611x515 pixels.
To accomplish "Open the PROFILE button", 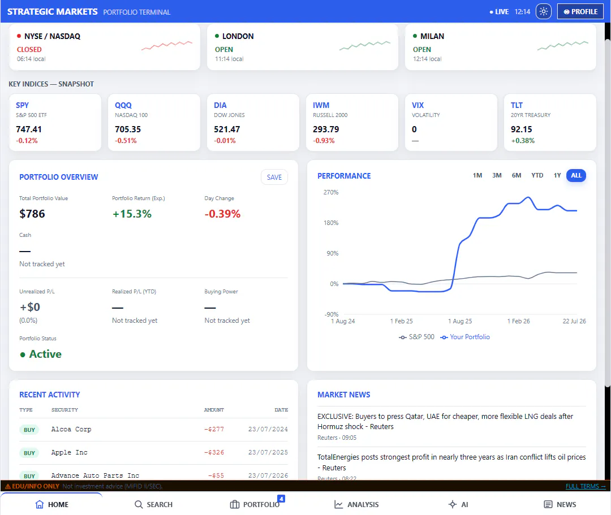I will tap(580, 11).
